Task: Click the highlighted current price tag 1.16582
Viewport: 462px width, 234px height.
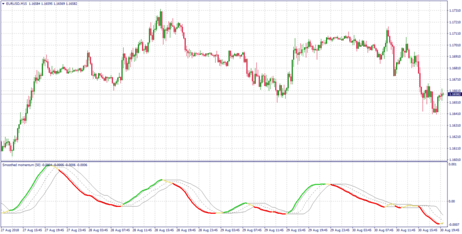Action: coord(454,94)
